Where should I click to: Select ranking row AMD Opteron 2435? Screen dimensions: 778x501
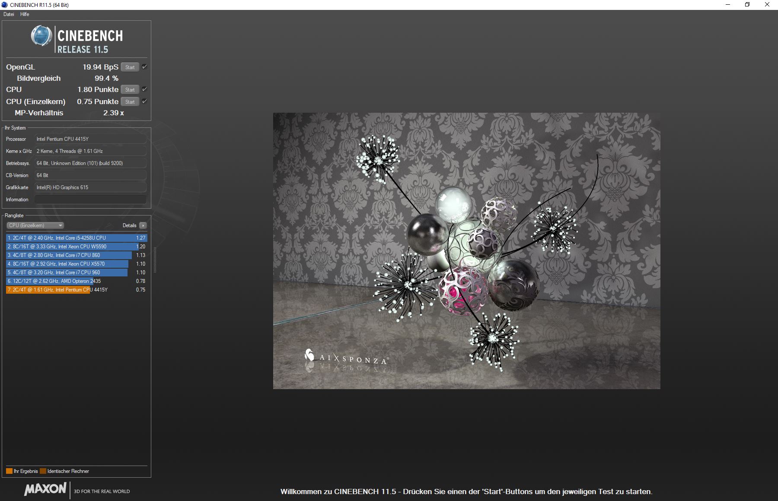[x=77, y=281]
